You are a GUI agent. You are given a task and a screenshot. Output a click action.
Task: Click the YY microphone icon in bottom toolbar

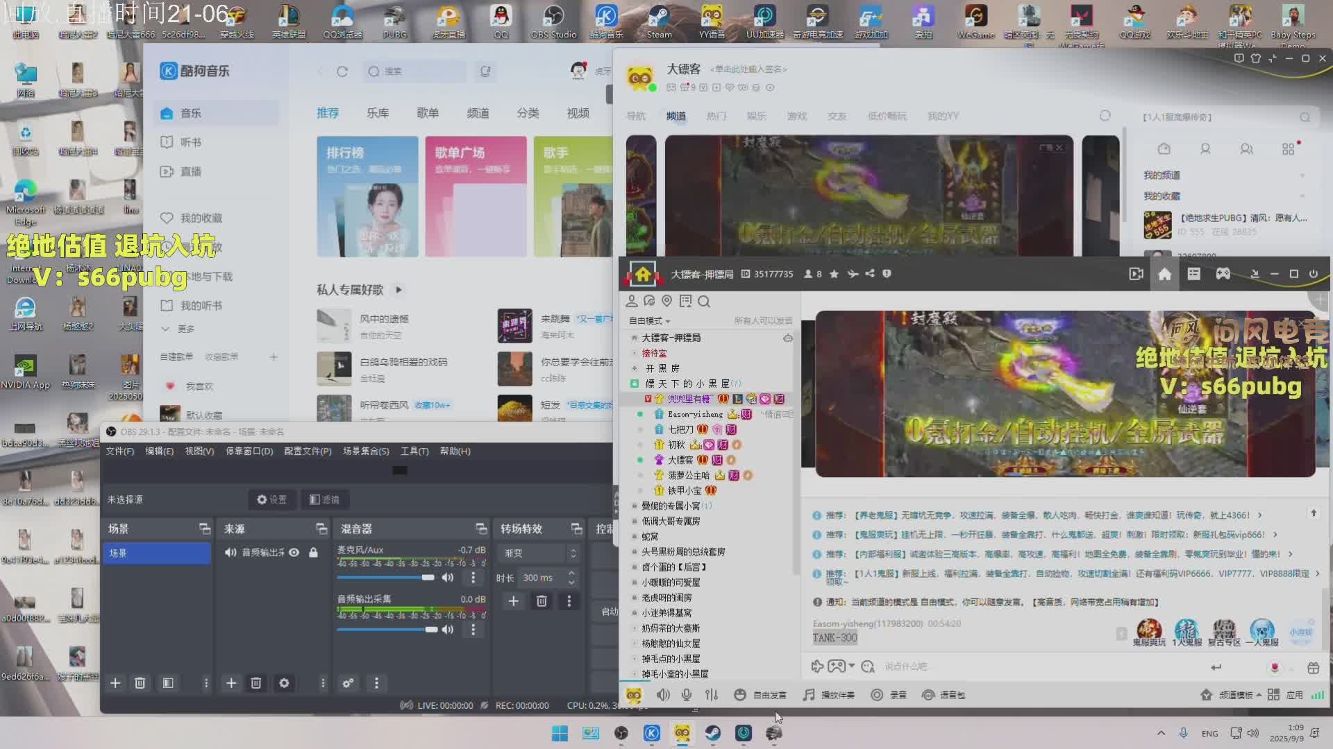point(687,695)
